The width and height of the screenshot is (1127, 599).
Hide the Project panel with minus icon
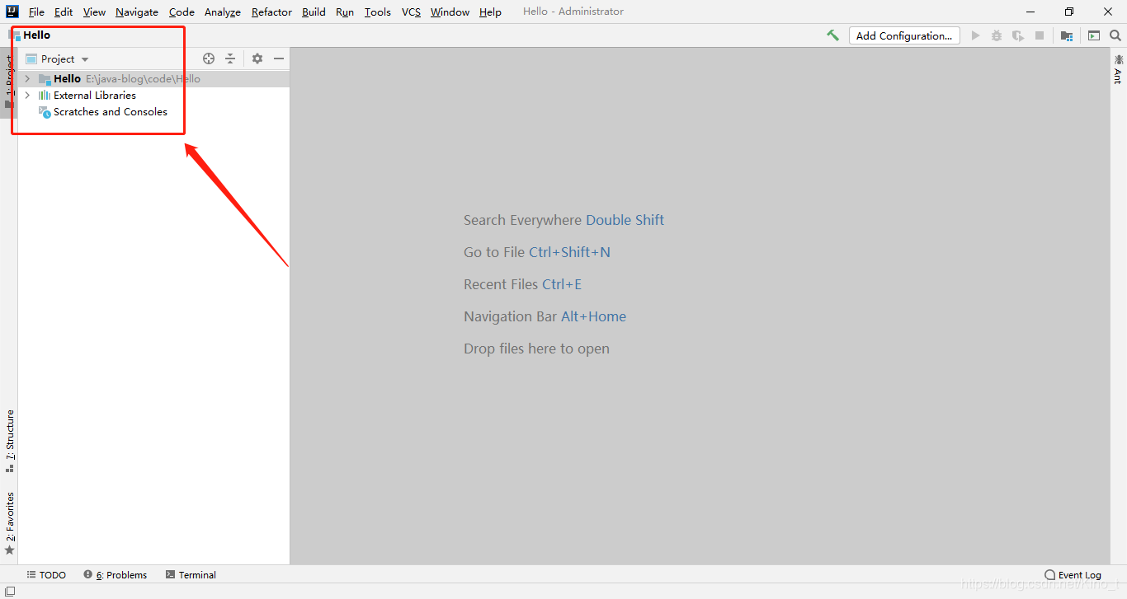coord(279,58)
